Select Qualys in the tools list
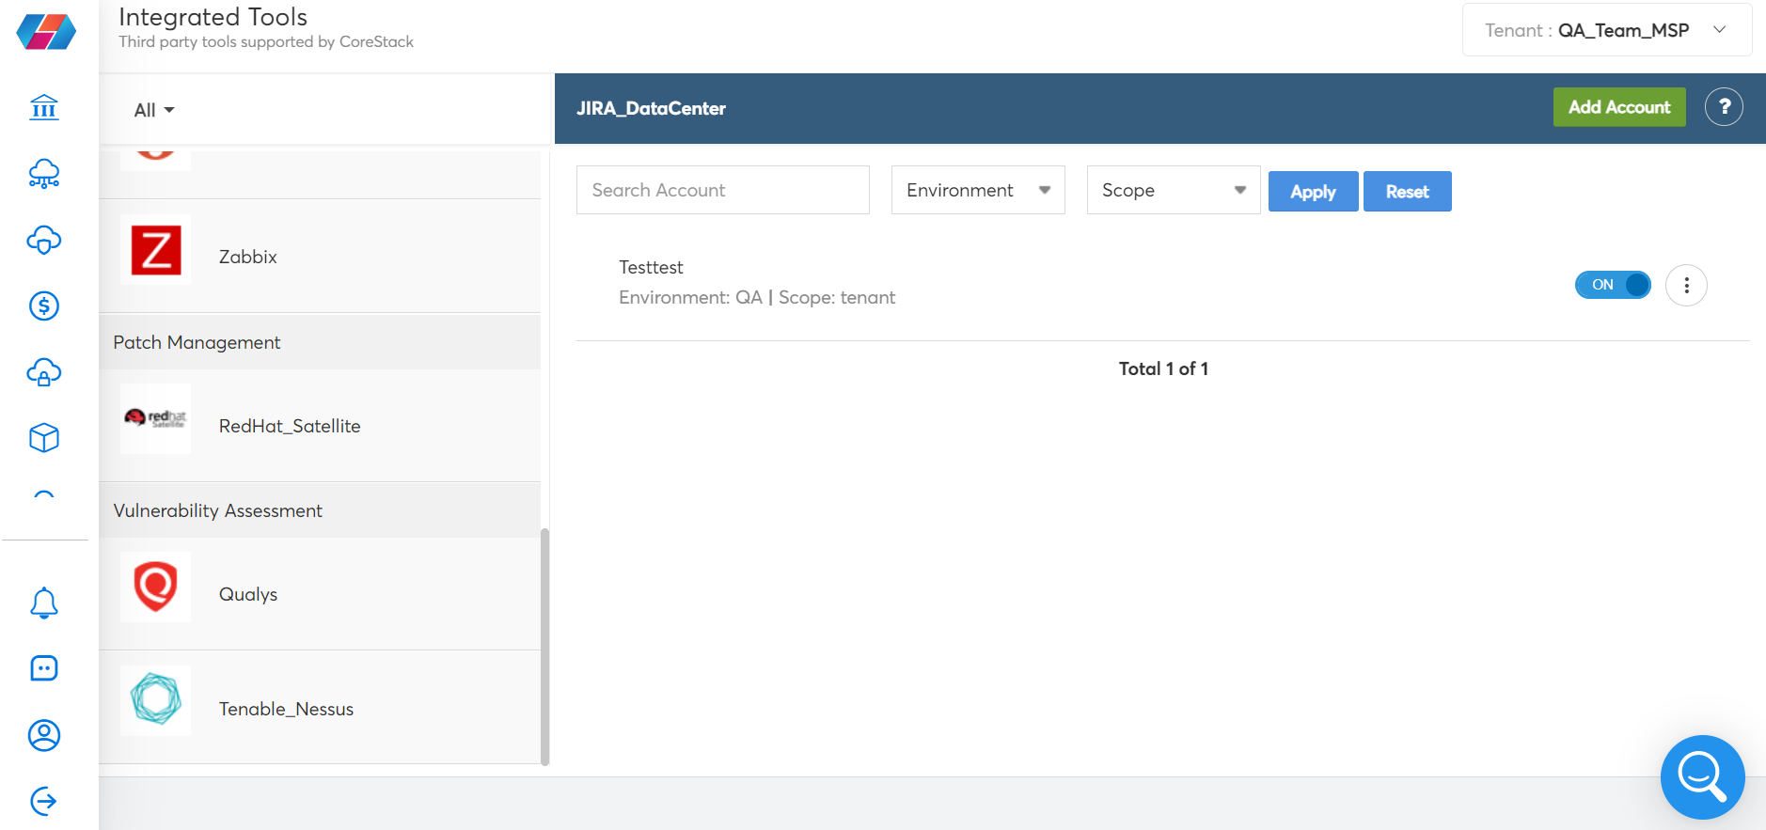The image size is (1766, 830). (320, 593)
